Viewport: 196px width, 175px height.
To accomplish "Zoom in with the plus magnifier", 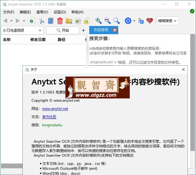I will click(98, 21).
